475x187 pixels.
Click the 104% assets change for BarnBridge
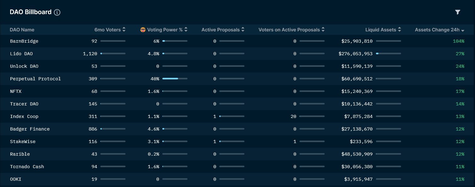click(459, 41)
